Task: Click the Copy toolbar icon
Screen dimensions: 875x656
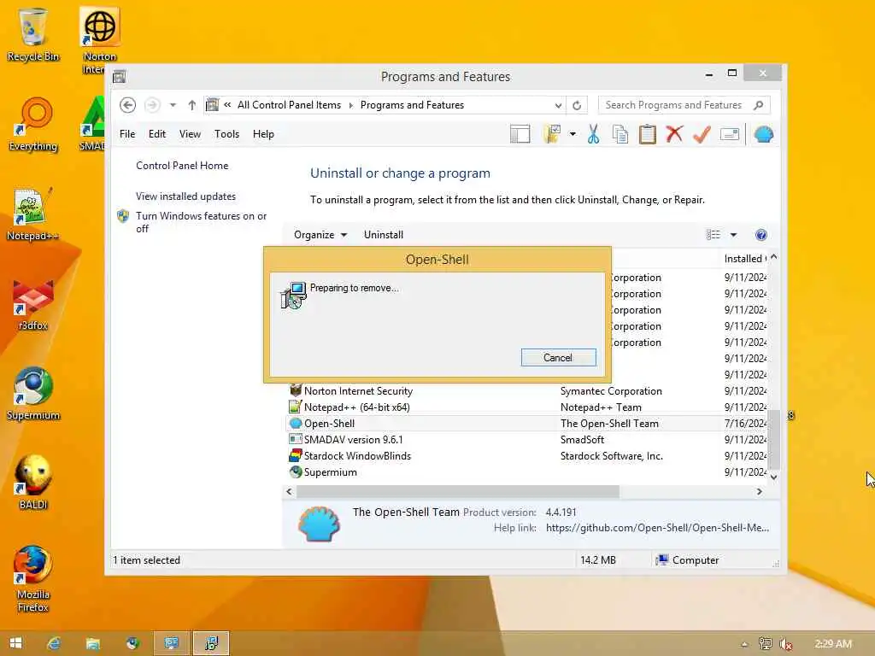Action: 620,134
